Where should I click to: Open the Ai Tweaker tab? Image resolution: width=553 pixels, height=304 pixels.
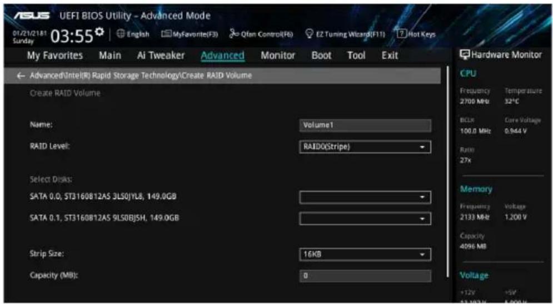click(x=161, y=55)
